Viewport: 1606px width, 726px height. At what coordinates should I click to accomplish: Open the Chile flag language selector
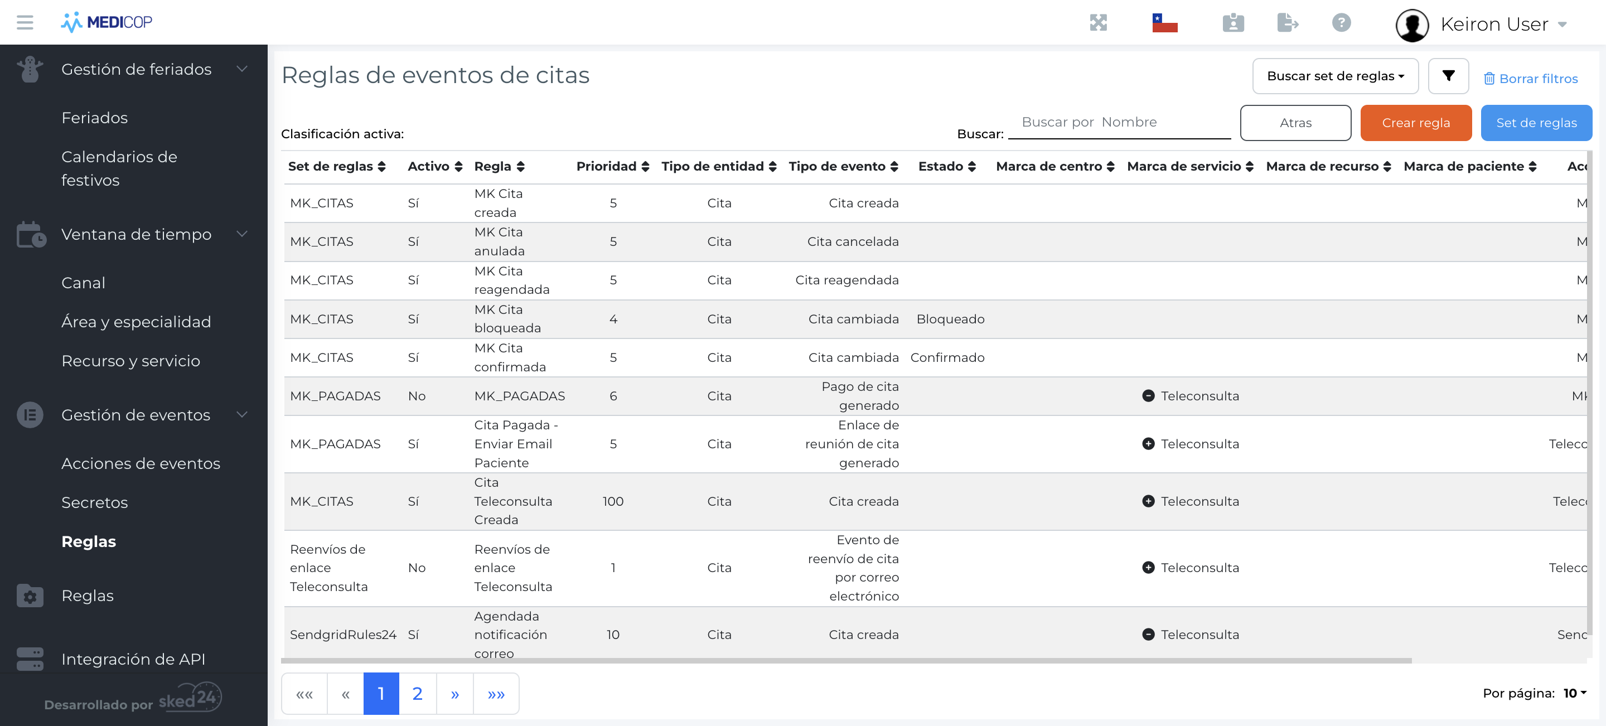pos(1164,22)
